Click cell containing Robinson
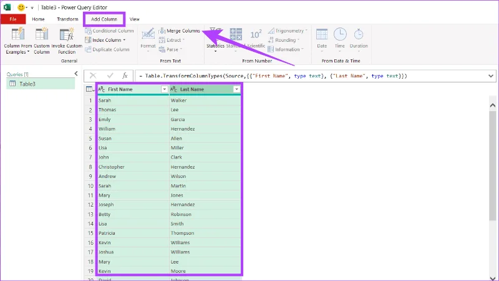The height and width of the screenshot is (281, 499). tap(205, 214)
